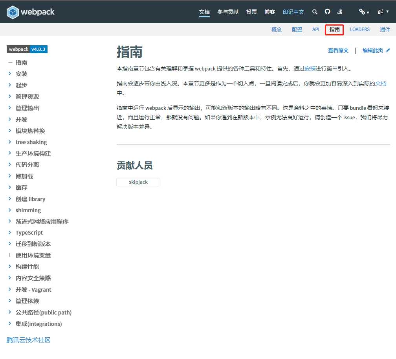Collapse the 指南 sidebar section dash
This screenshot has width=396, height=359.
point(10,62)
